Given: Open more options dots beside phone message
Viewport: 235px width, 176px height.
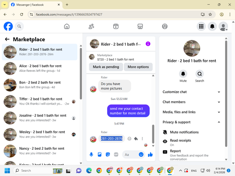Looking at the screenshot, I should pyautogui.click(x=142, y=138).
